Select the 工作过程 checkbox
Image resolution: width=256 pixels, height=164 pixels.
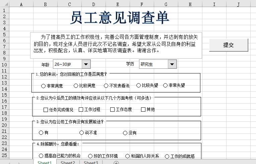(81, 109)
